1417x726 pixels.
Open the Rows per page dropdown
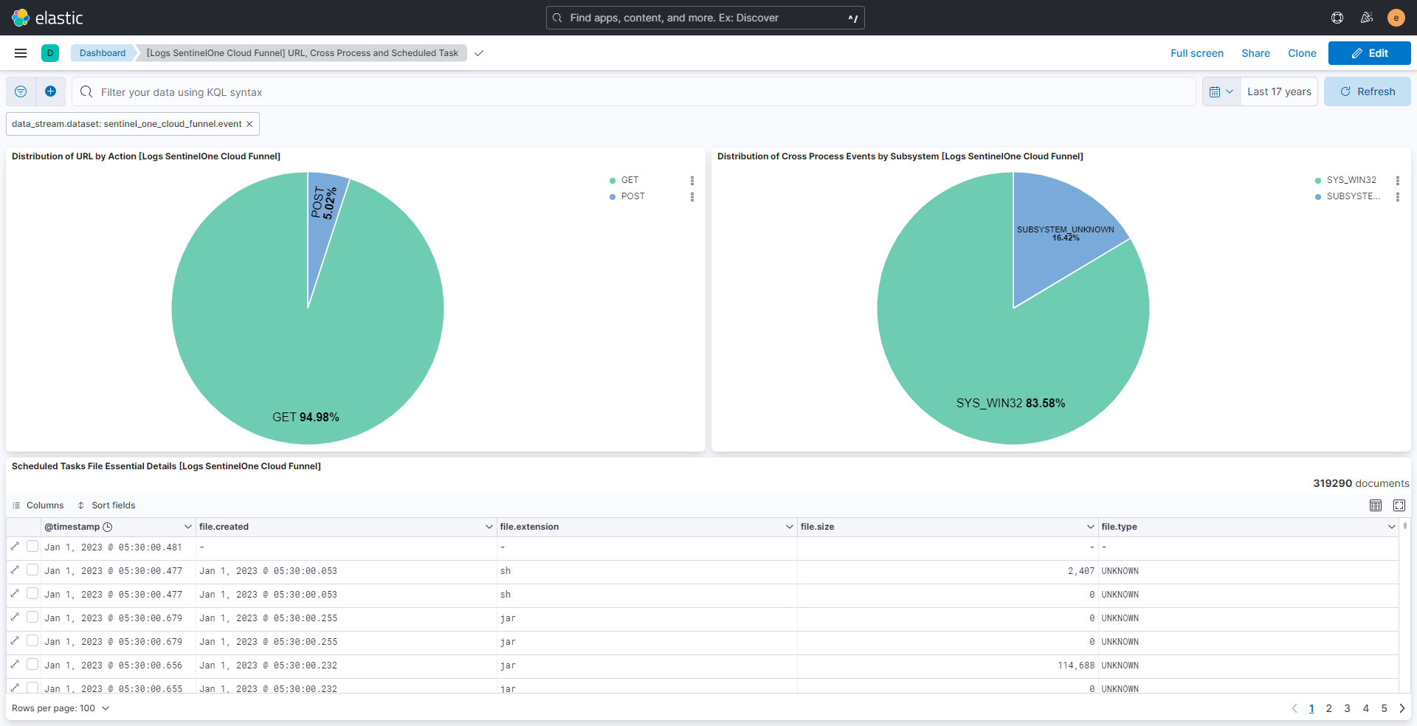click(x=61, y=708)
